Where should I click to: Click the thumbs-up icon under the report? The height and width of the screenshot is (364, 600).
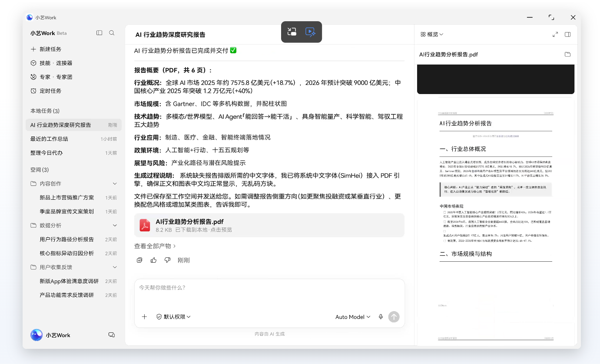coord(153,260)
